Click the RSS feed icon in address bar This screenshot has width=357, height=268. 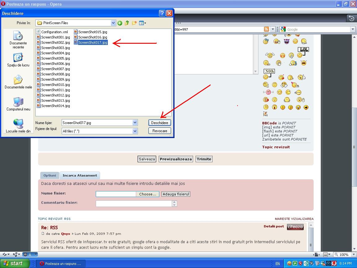[266, 29]
